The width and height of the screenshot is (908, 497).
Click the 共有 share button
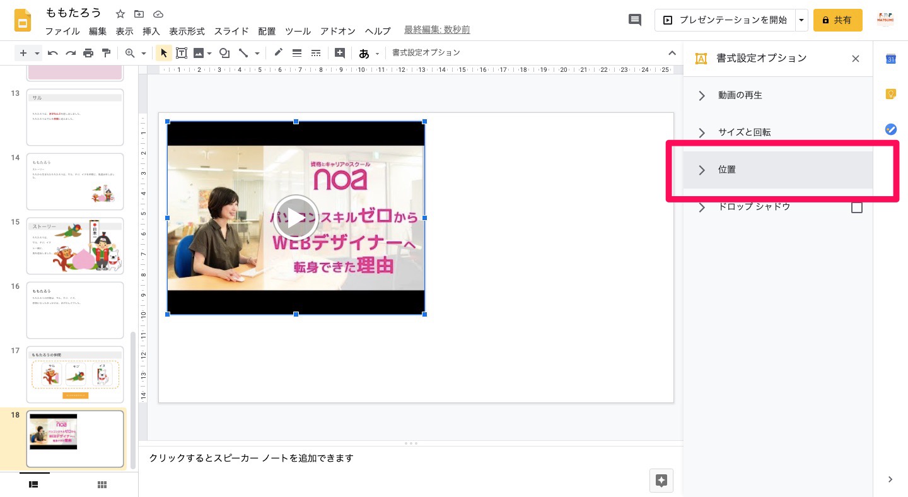(838, 20)
